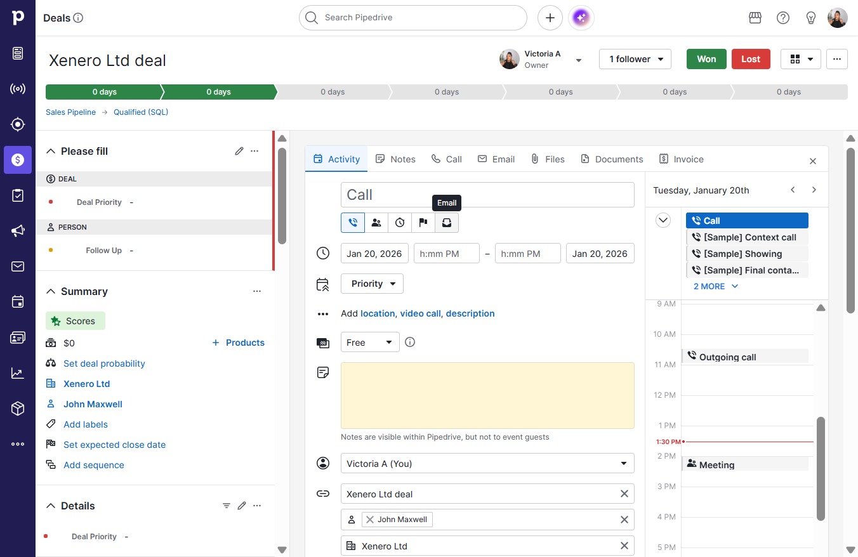The height and width of the screenshot is (557, 858).
Task: Click the quick add plus button
Action: pos(550,18)
